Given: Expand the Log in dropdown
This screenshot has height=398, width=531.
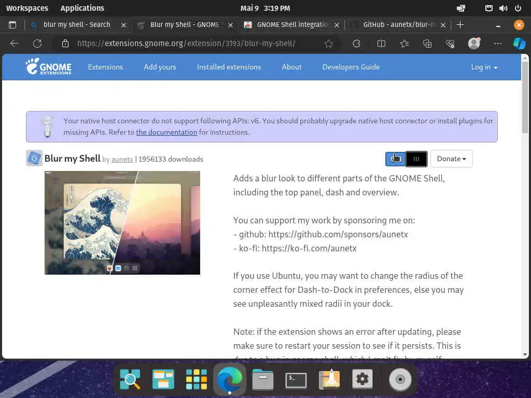Looking at the screenshot, I should 484,67.
